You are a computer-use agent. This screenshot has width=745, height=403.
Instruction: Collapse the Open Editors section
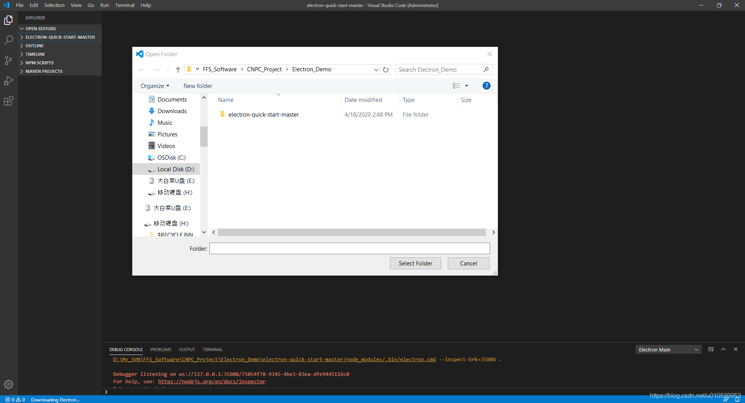pyautogui.click(x=60, y=29)
